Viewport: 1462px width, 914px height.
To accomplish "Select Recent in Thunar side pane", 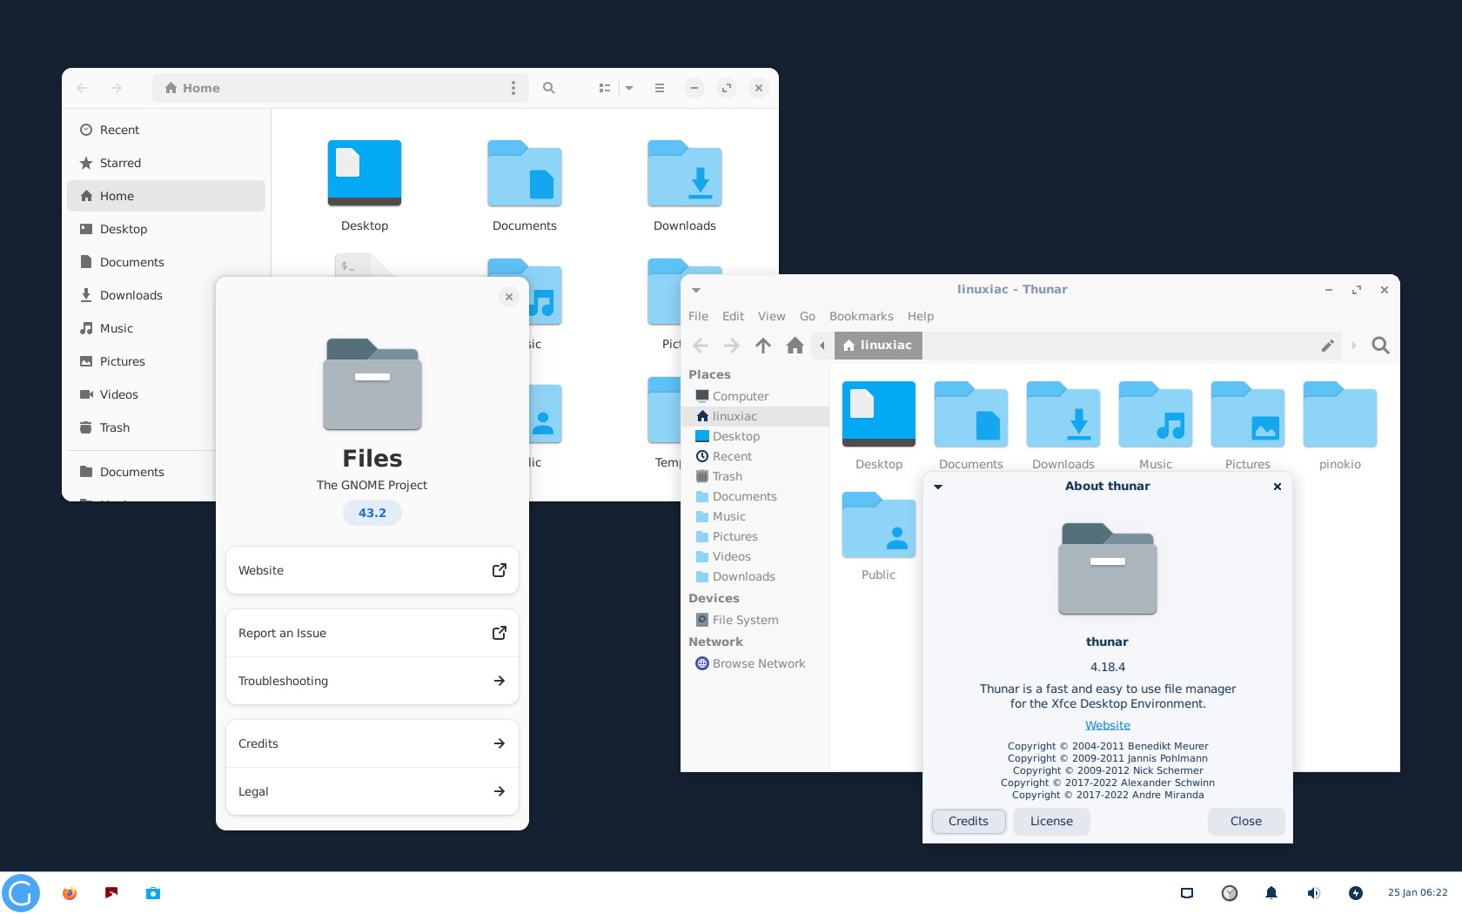I will click(755, 456).
